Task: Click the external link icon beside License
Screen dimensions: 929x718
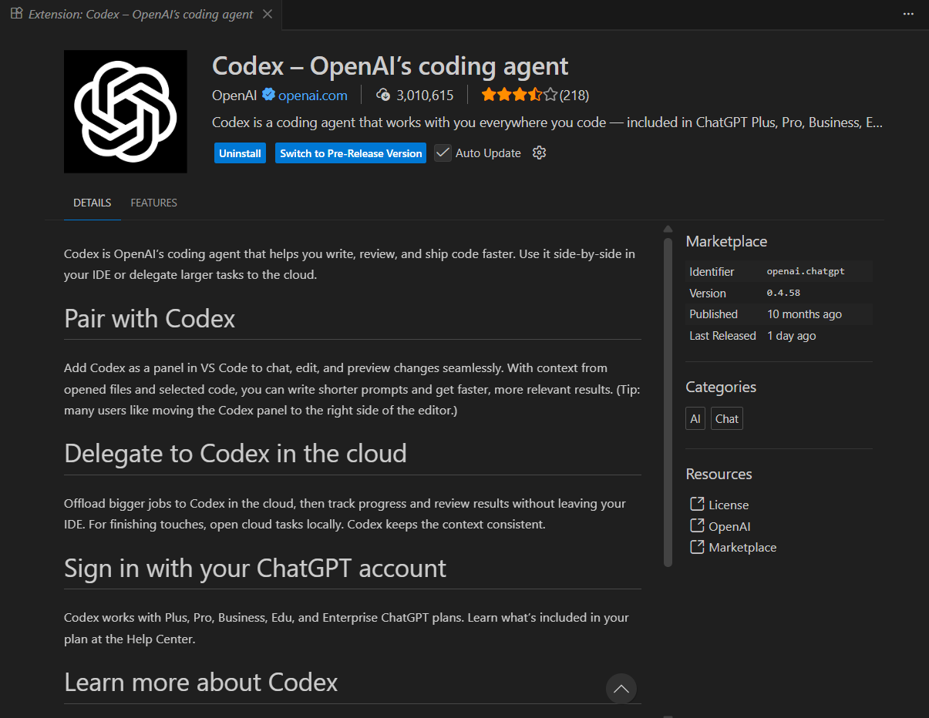Action: (x=697, y=504)
